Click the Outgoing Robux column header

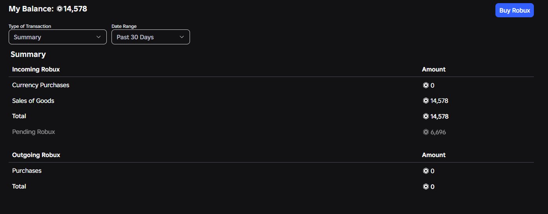coord(36,155)
